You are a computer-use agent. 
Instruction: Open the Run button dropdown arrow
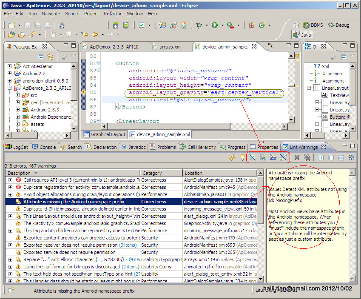pos(222,25)
